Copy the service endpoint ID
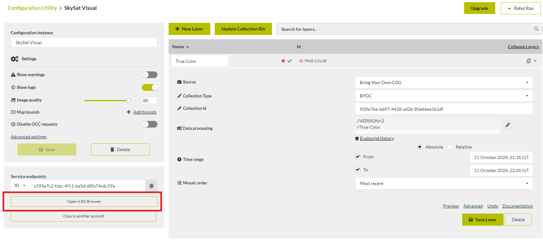543x245 pixels. (151, 186)
